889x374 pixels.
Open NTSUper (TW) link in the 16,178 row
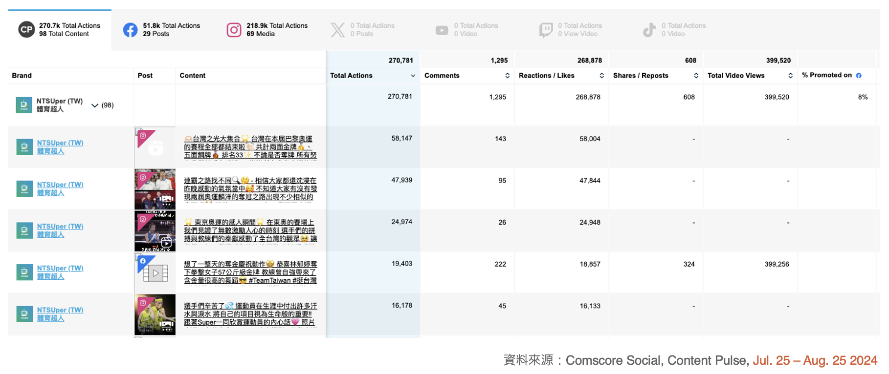click(60, 314)
